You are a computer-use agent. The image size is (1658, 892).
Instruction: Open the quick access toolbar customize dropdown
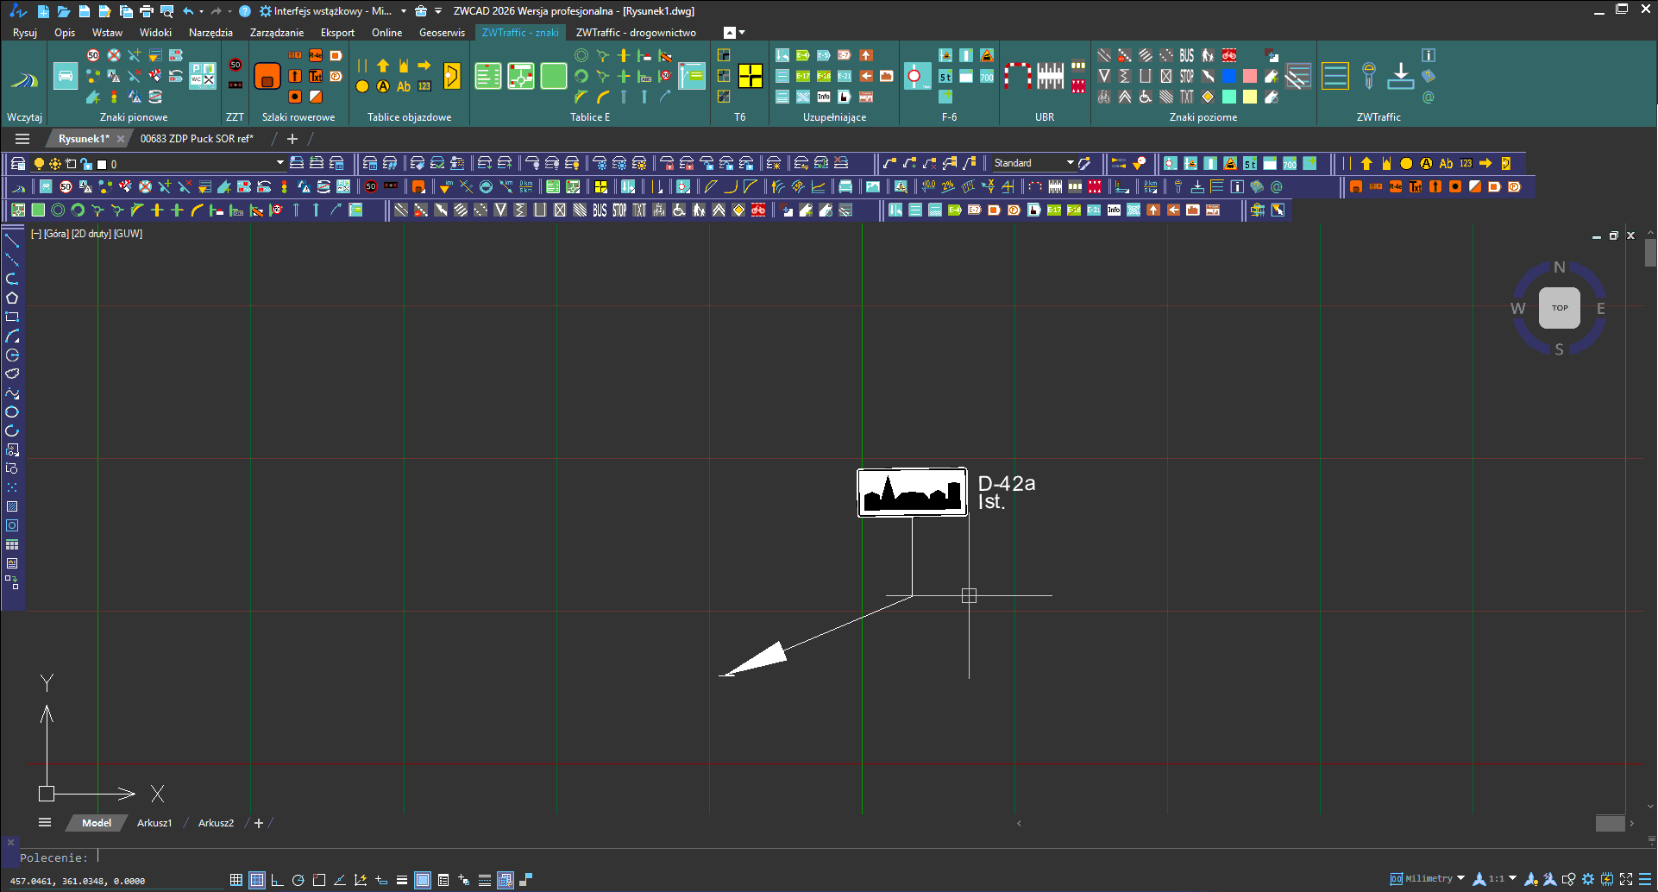[438, 11]
